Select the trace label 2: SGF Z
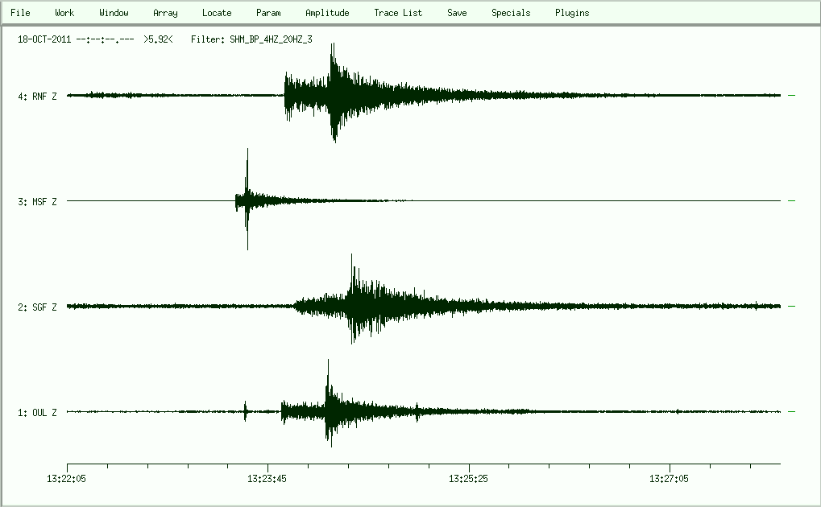This screenshot has height=507, width=821. (x=37, y=307)
